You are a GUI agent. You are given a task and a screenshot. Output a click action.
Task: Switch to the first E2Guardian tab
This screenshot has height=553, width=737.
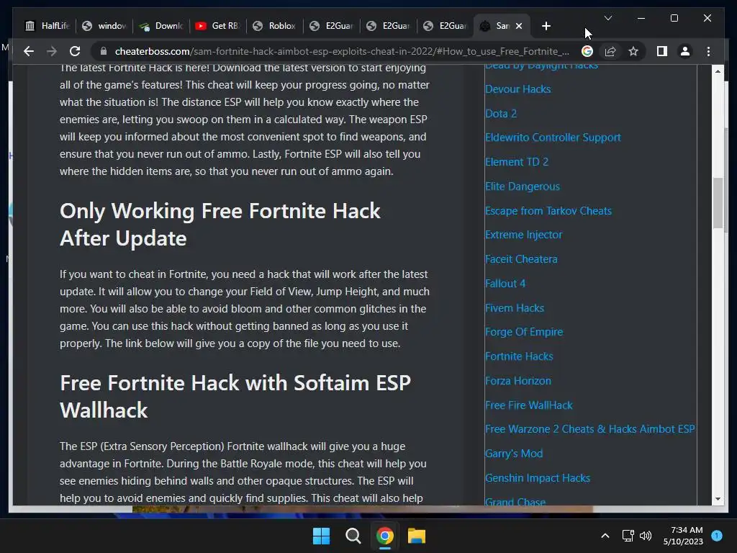[x=331, y=26]
